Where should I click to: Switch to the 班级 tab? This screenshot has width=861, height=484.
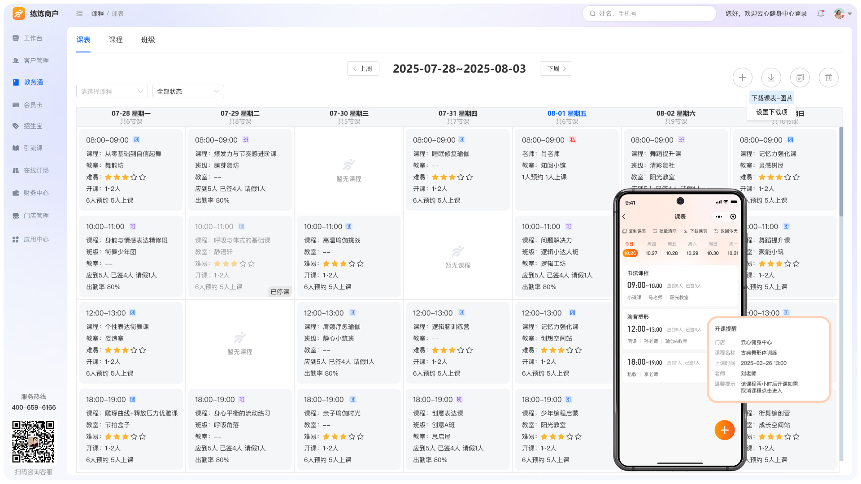point(148,39)
